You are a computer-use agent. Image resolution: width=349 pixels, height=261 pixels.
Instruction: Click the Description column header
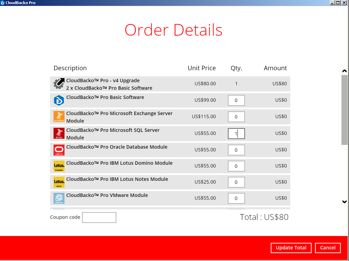coord(70,68)
